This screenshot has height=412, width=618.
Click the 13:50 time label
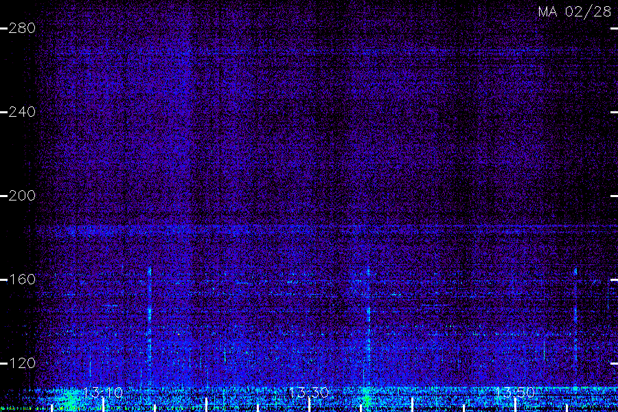514,392
